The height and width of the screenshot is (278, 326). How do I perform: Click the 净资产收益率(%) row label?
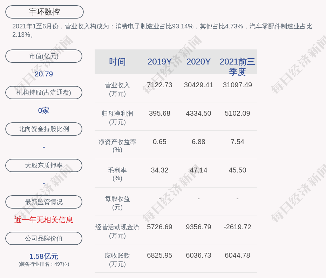(x=117, y=146)
